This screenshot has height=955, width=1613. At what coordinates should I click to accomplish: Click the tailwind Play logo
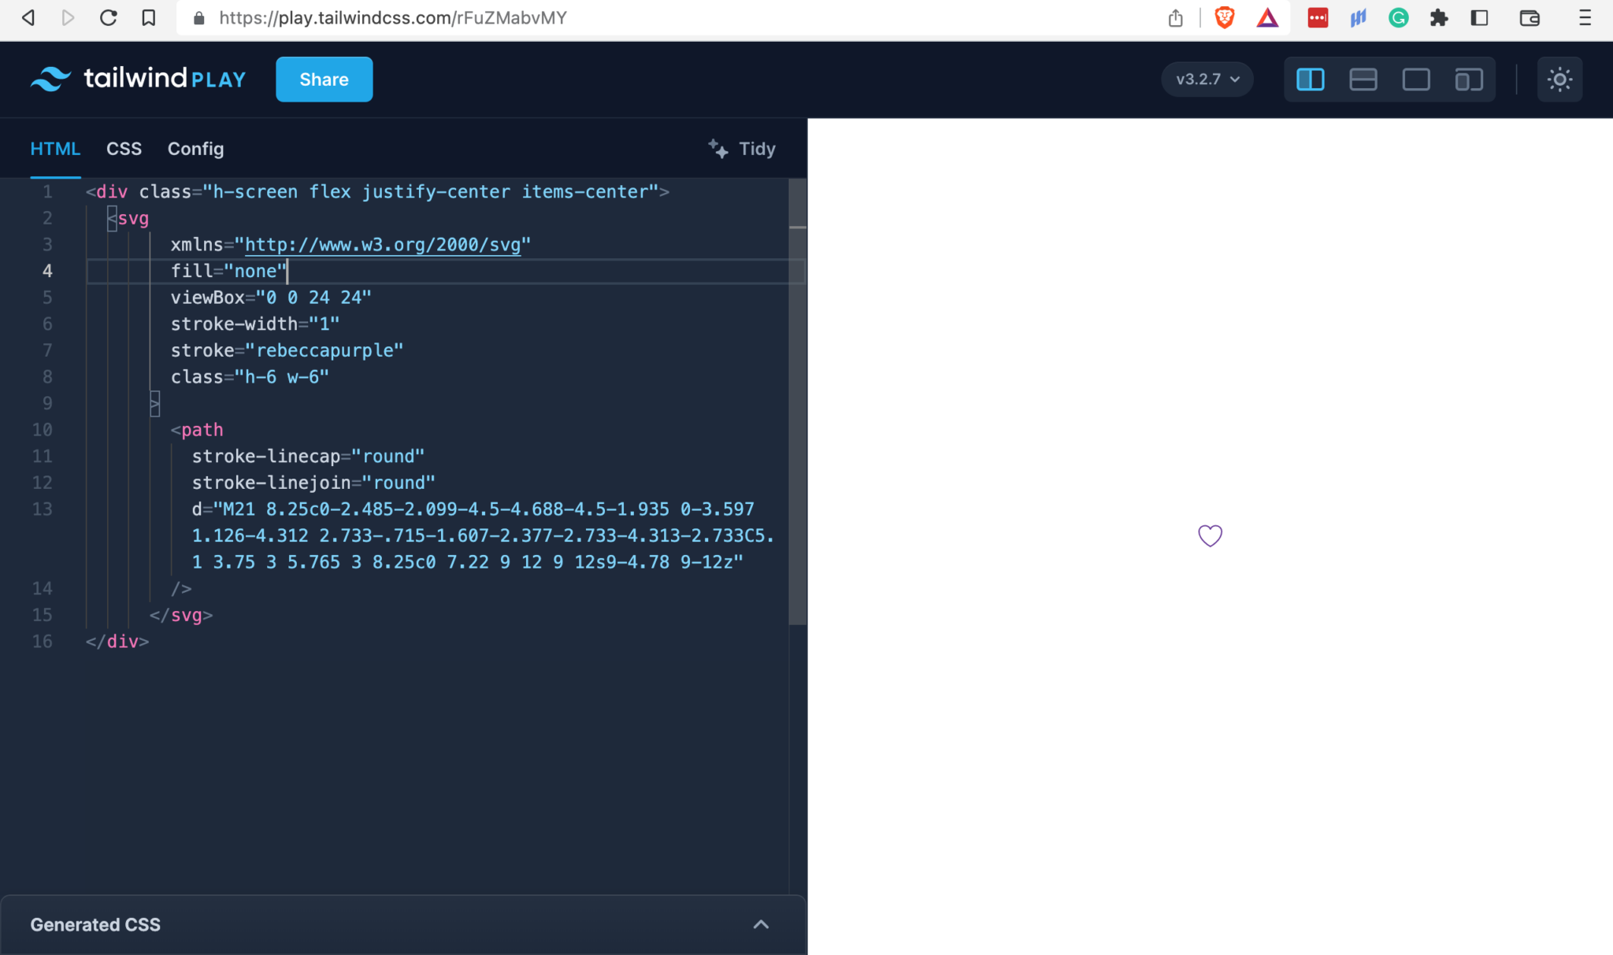[139, 79]
